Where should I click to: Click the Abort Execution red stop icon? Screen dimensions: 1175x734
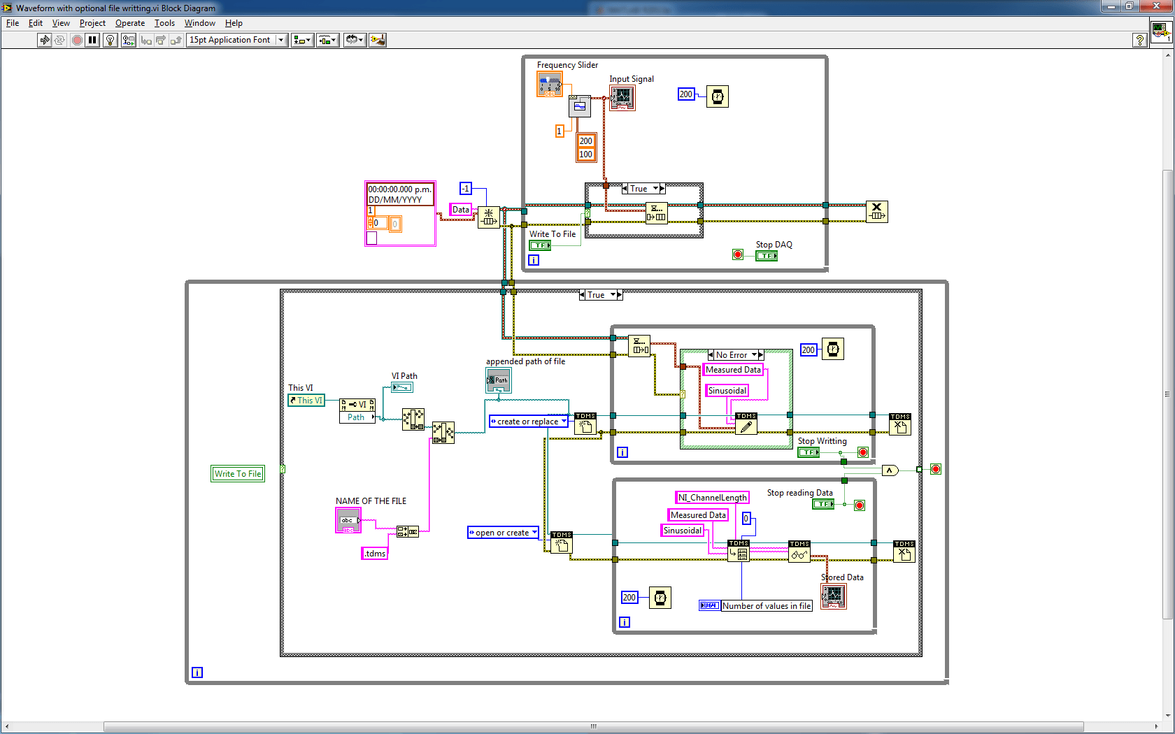77,40
